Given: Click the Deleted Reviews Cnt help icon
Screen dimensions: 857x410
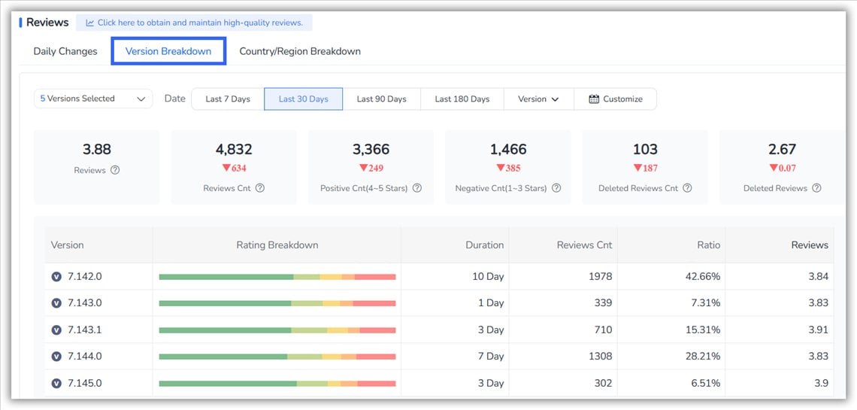Looking at the screenshot, I should 688,188.
